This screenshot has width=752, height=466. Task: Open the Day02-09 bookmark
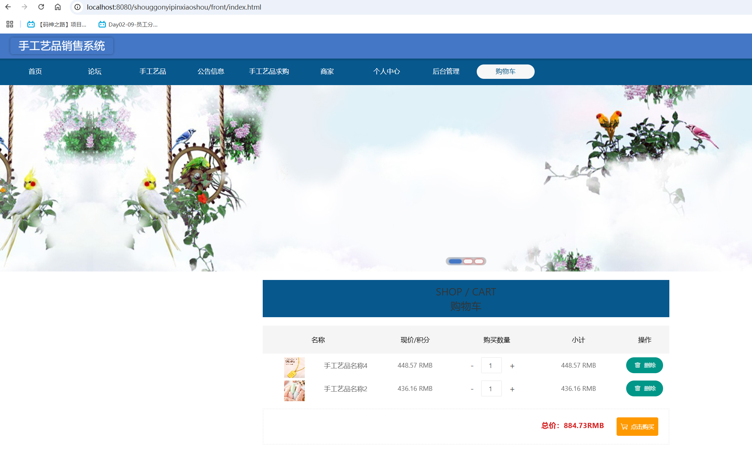click(128, 24)
